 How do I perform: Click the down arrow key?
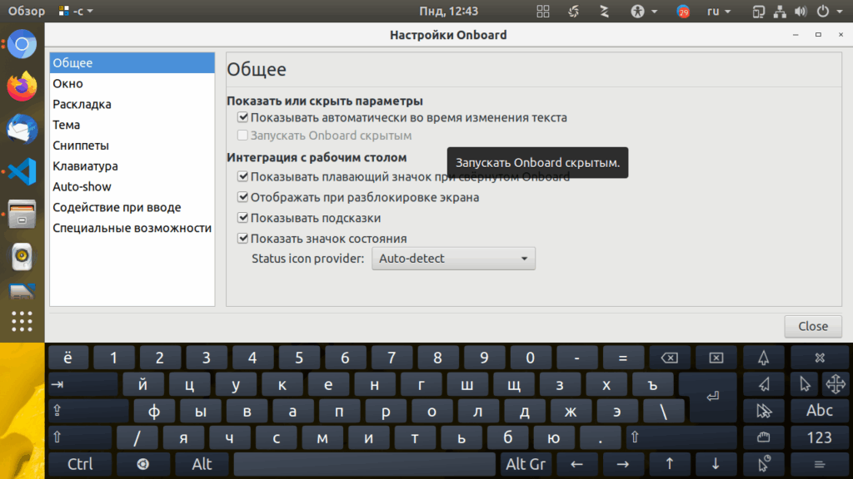(x=716, y=464)
